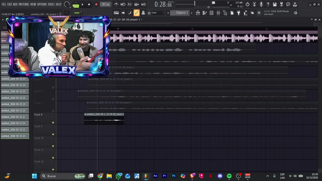Open the touch controller hand icon
Viewport: 322px width, 181px height.
(x=252, y=13)
